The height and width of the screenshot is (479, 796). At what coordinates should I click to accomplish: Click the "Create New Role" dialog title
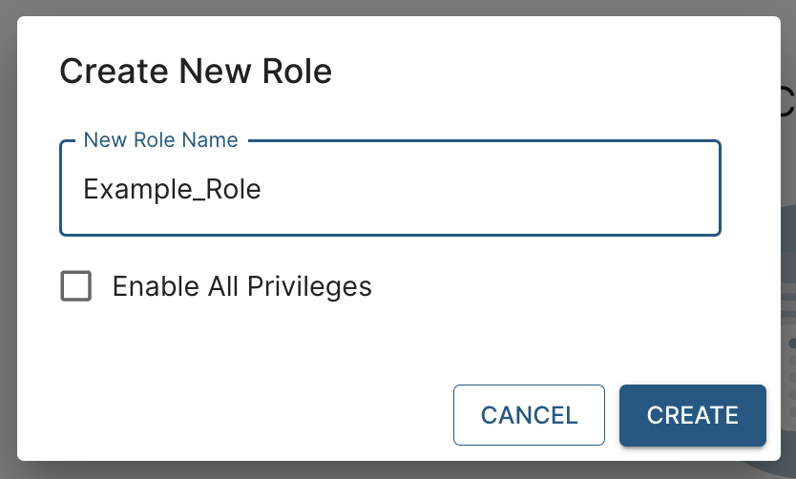[x=196, y=72]
